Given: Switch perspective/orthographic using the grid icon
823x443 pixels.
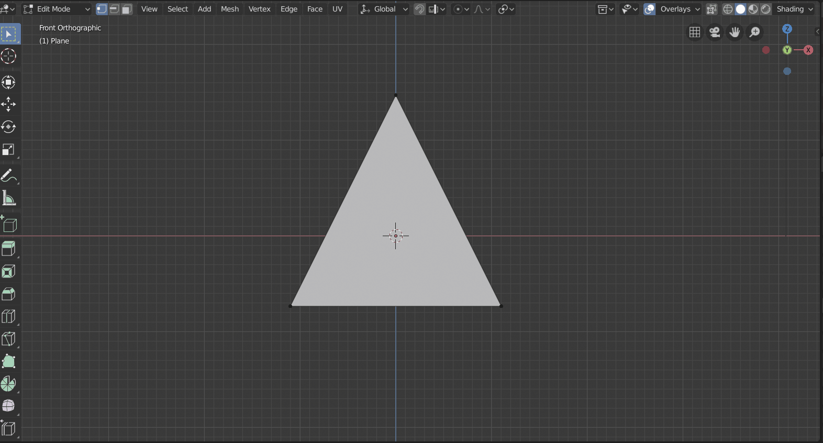Looking at the screenshot, I should 695,32.
